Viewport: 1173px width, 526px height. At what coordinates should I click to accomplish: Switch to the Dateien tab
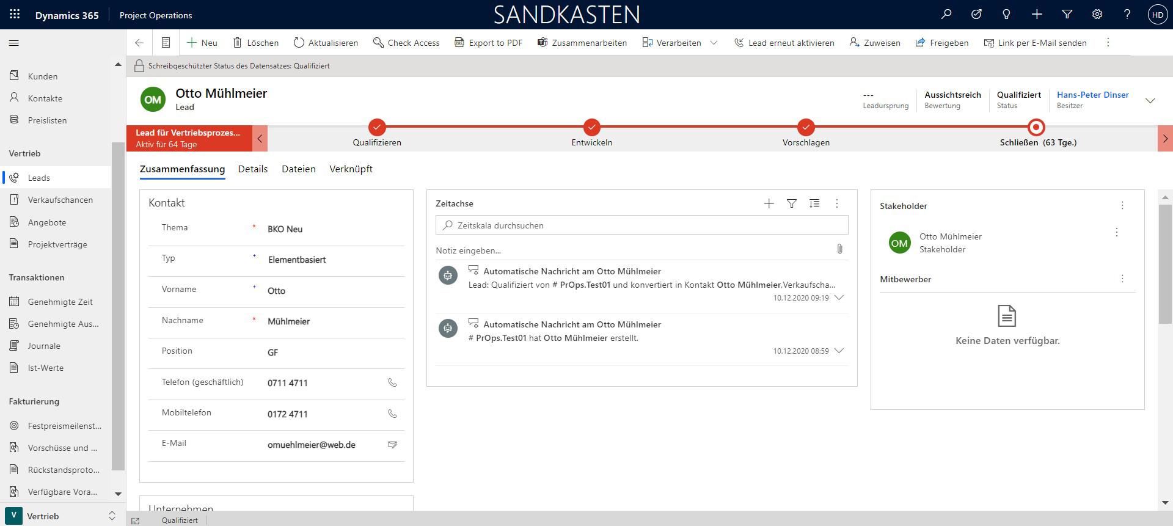click(x=299, y=169)
